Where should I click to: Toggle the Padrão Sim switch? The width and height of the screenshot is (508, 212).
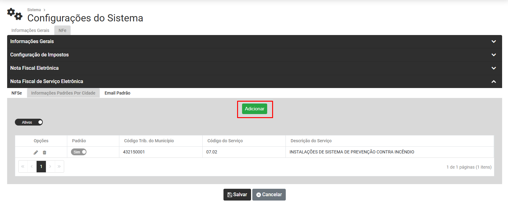pos(79,152)
